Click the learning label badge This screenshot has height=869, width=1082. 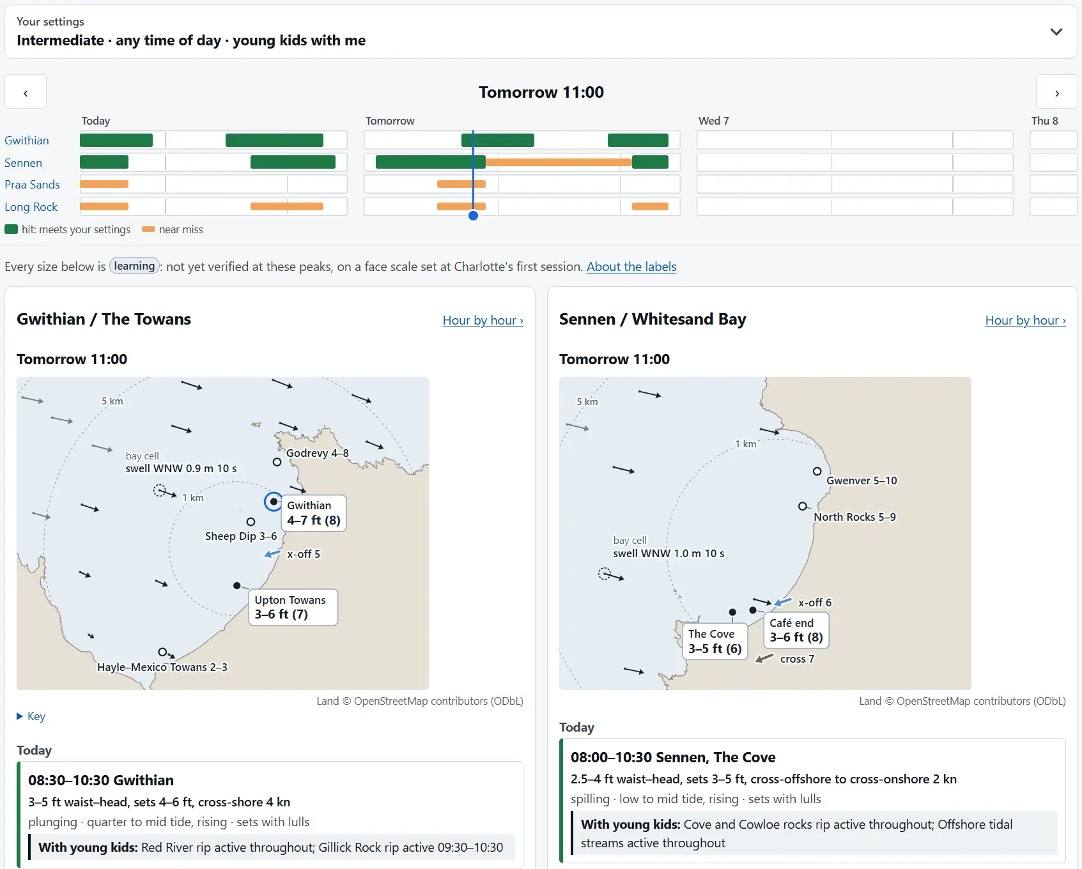point(134,266)
